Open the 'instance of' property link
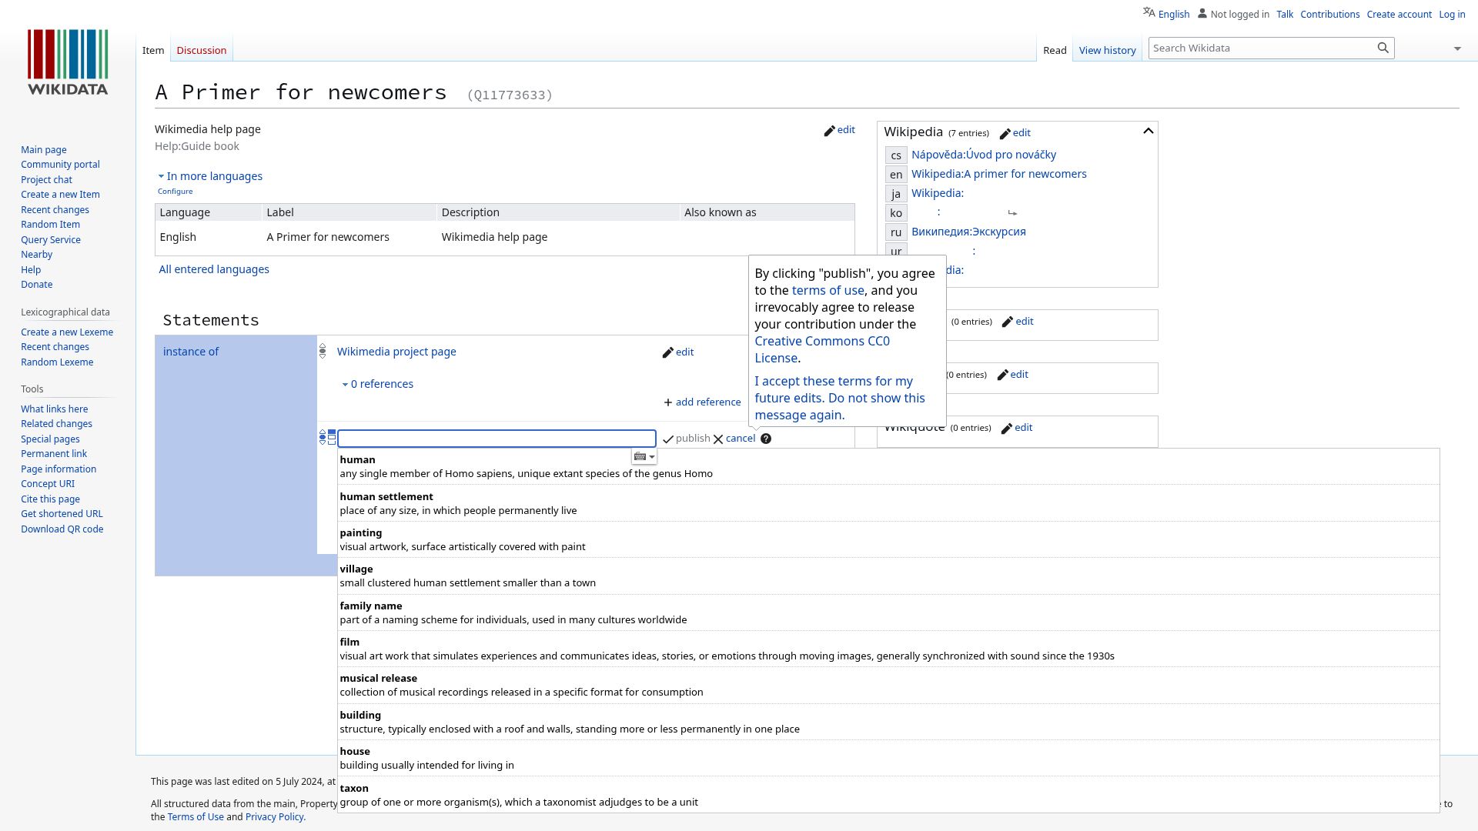 click(x=191, y=352)
